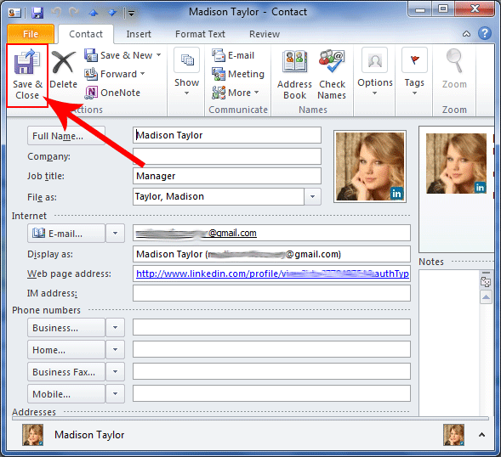Click the Business Fax... button

(x=66, y=372)
